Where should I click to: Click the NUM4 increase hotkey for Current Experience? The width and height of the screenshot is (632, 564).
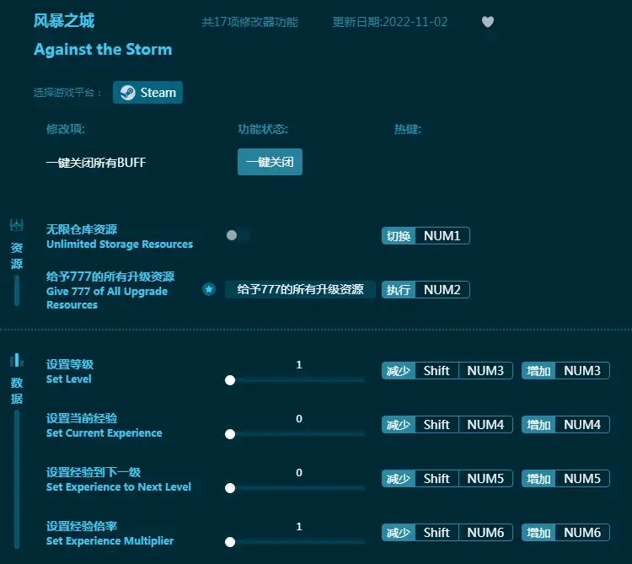tap(581, 425)
